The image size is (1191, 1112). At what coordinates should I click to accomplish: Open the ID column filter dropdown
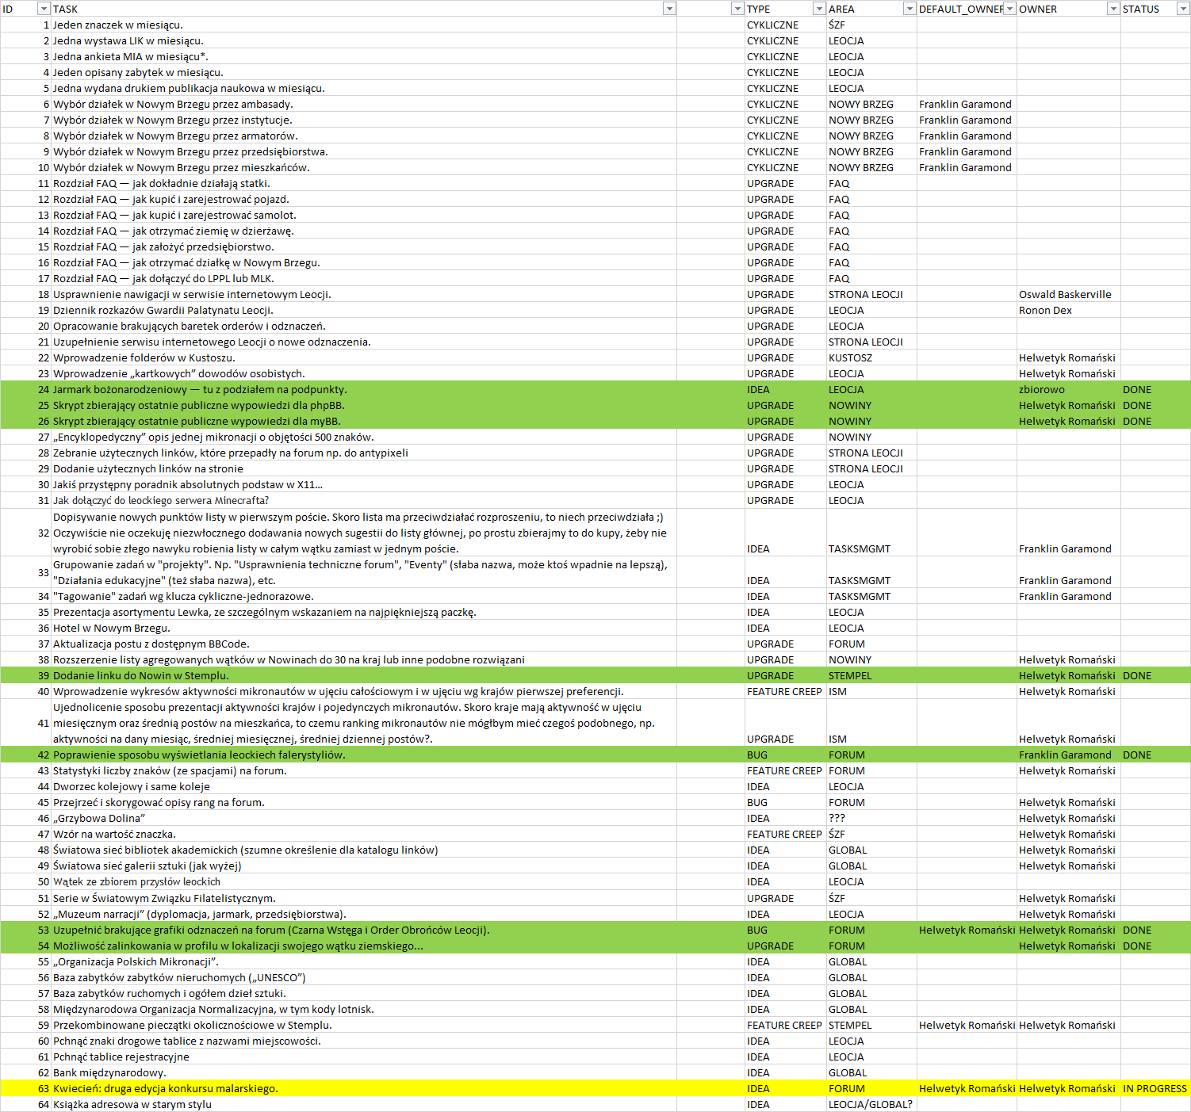click(44, 9)
